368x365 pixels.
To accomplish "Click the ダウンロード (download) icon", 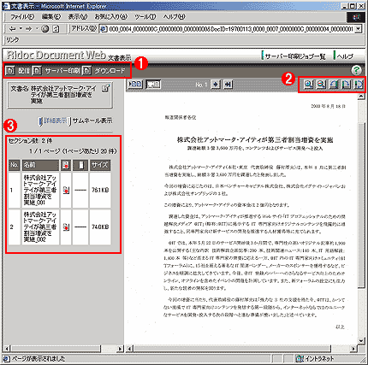I will tap(86, 70).
